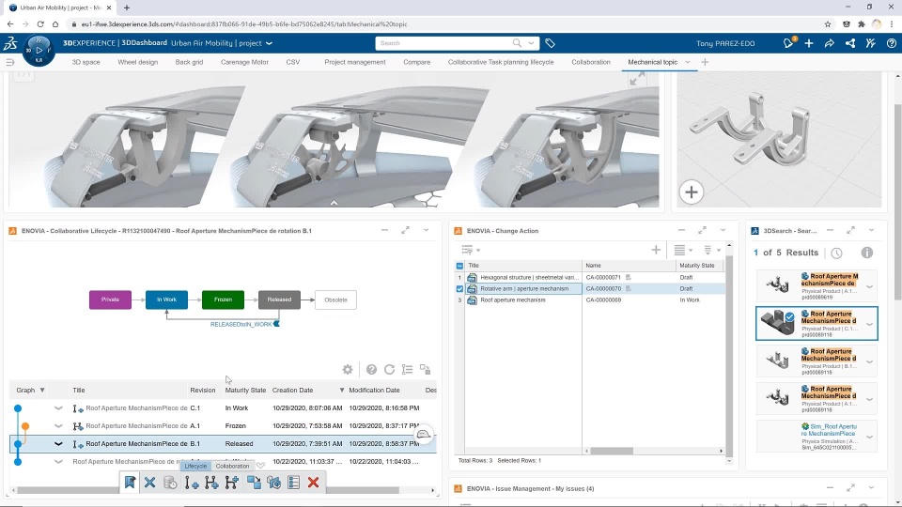Click the 3DEXPERIENCE compass icon
Screen dimensions: 902x507
click(x=39, y=51)
